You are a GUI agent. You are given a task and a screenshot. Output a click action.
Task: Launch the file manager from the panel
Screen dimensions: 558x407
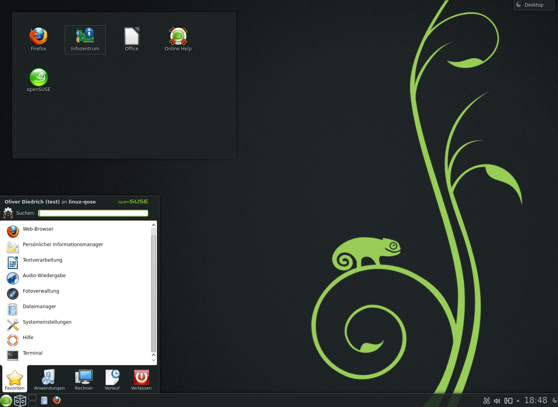[44, 400]
